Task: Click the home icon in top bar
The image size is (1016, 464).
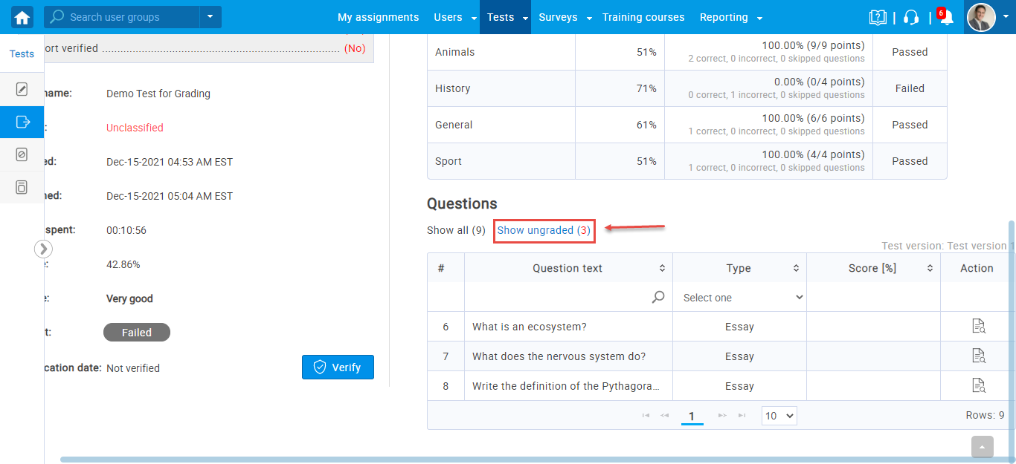Action: click(22, 17)
